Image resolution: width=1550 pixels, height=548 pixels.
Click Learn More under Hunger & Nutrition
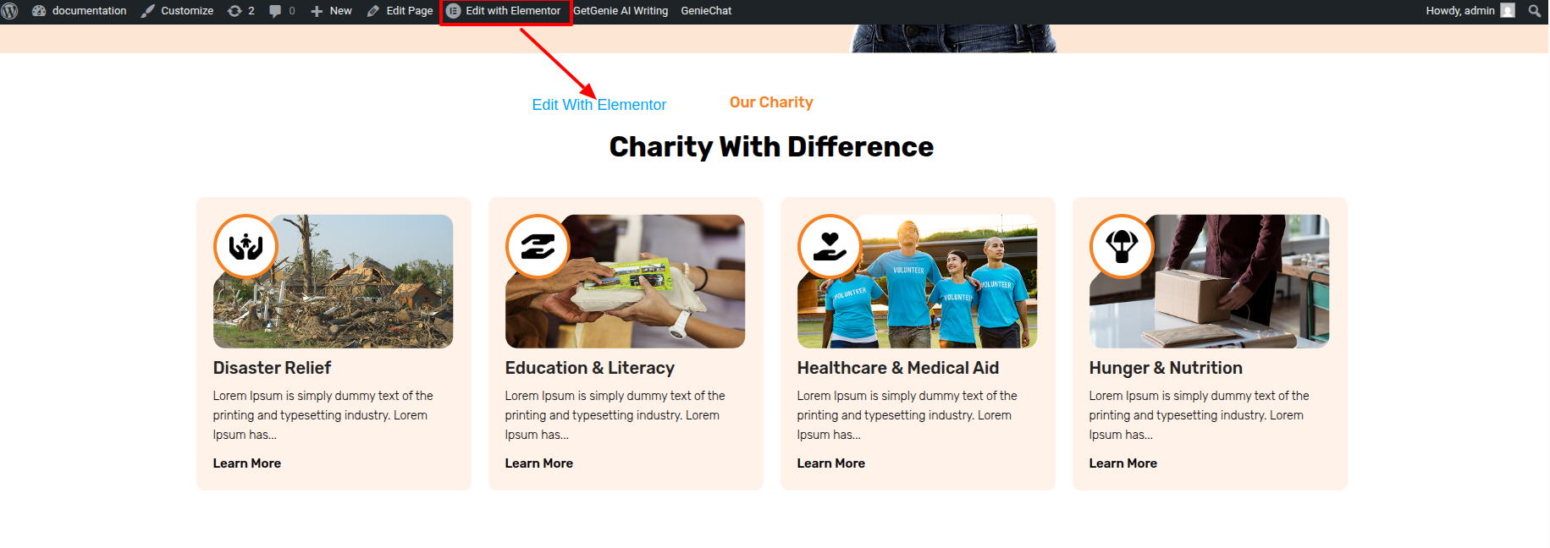[x=1123, y=463]
